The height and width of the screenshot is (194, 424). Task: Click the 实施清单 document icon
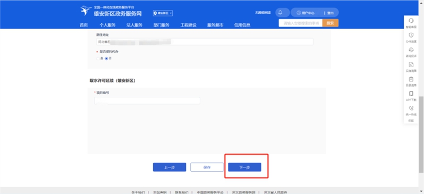coord(411,64)
